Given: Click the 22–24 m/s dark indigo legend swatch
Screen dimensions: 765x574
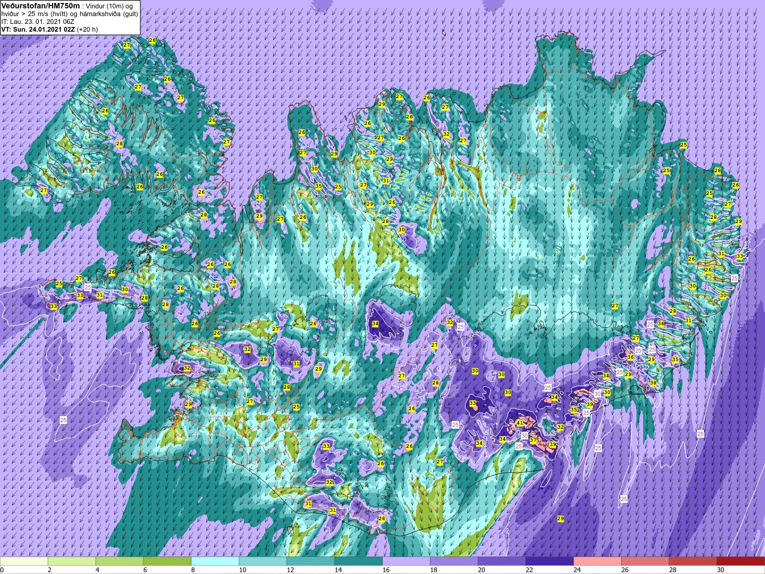Looking at the screenshot, I should point(550,561).
